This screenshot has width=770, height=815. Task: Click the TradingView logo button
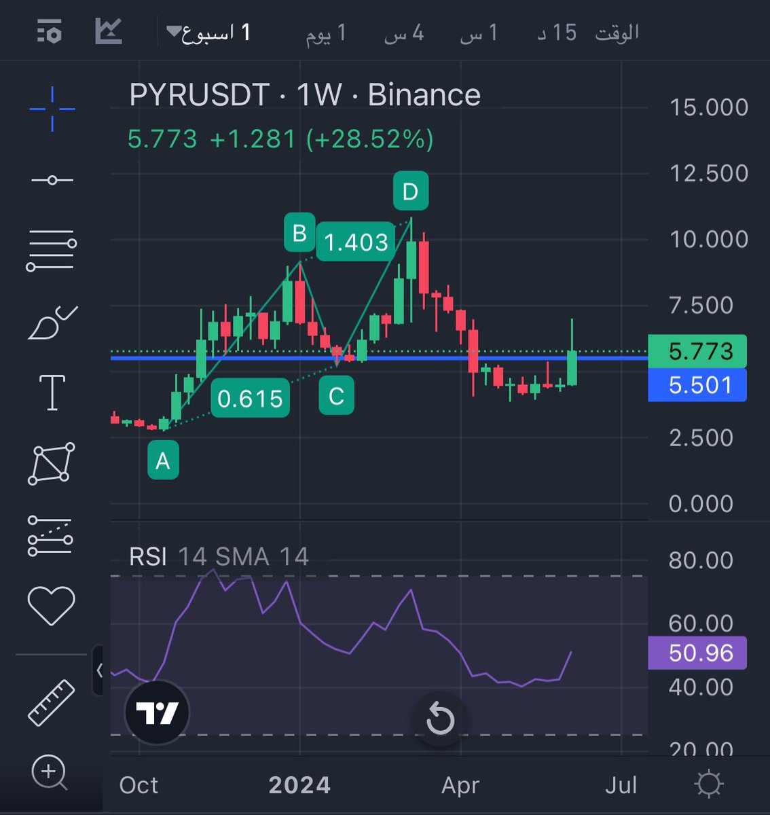[x=157, y=712]
